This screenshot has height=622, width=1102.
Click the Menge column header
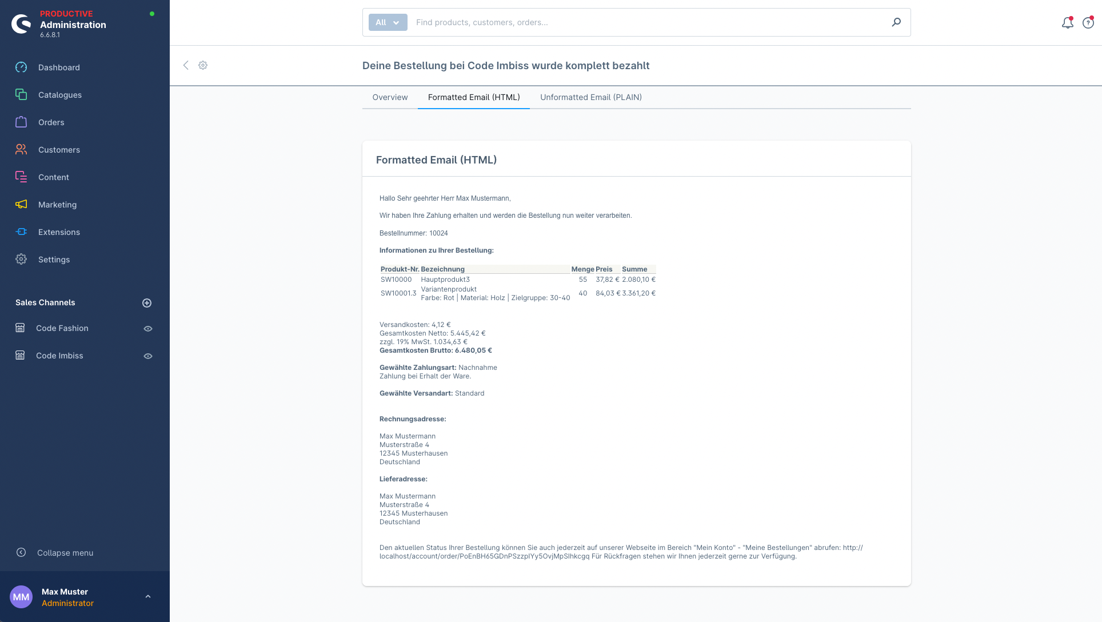[582, 269]
